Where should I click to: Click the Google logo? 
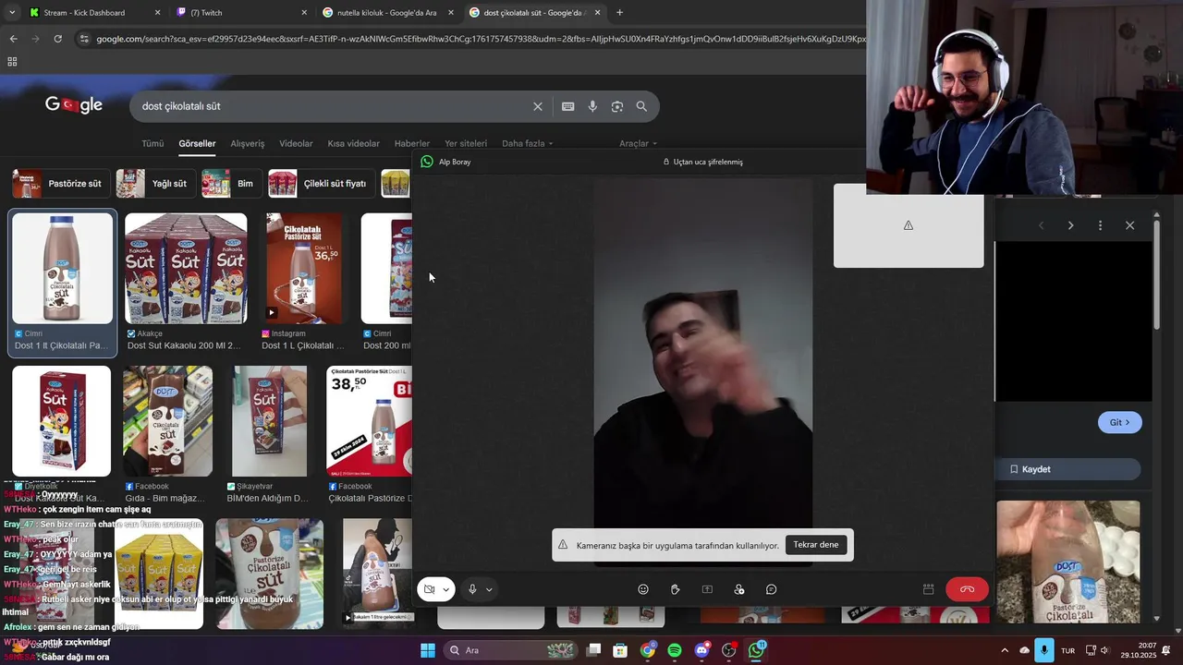pos(74,105)
